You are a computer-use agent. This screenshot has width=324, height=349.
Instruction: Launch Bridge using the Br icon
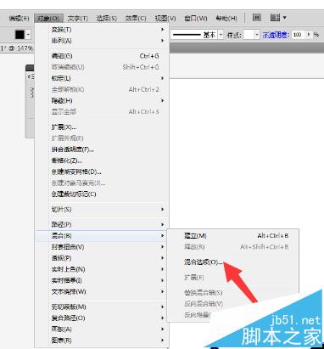click(256, 18)
